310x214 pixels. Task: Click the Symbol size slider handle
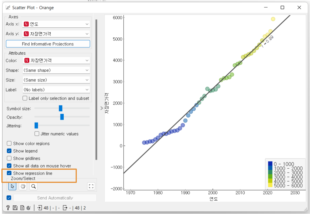pyautogui.click(x=61, y=108)
